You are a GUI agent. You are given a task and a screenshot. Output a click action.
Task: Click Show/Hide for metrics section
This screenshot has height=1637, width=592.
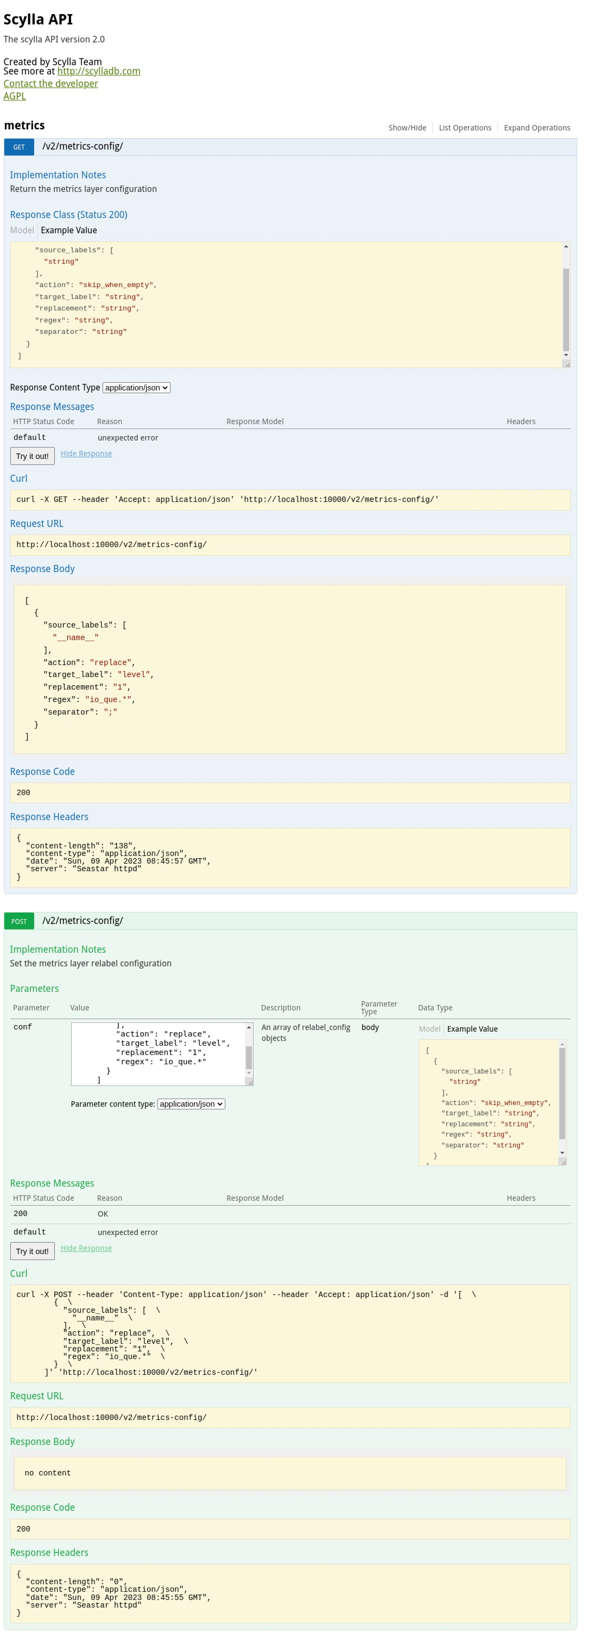[x=407, y=128]
